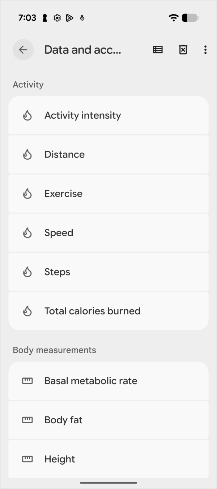Screen dimensions: 217x489
Task: Tap the delete data trash icon
Action: (183, 50)
